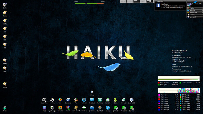Expand the WebPositive entry in the Deskbar
203x114 pixels.
click(x=194, y=13)
